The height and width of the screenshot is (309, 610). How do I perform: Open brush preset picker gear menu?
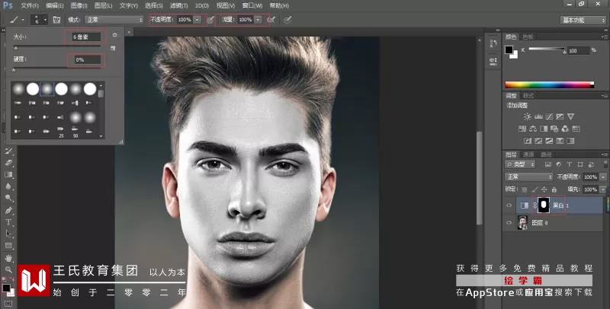(114, 35)
